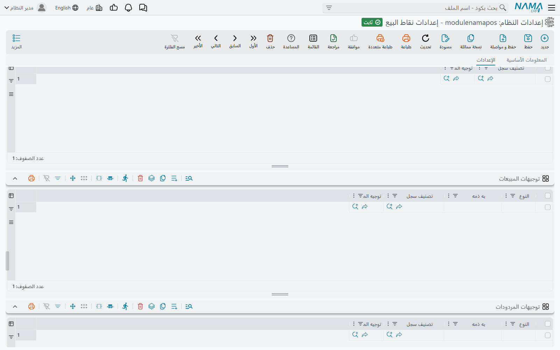The image size is (560, 350).
Task: Go to الأخير (Last) record
Action: pyautogui.click(x=198, y=38)
